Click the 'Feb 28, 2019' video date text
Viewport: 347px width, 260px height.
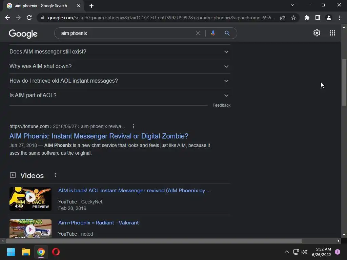tap(72, 208)
